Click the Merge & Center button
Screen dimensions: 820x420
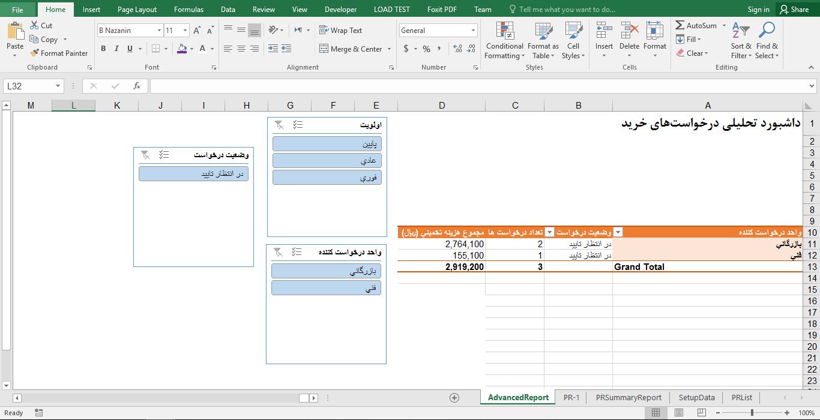pyautogui.click(x=351, y=49)
